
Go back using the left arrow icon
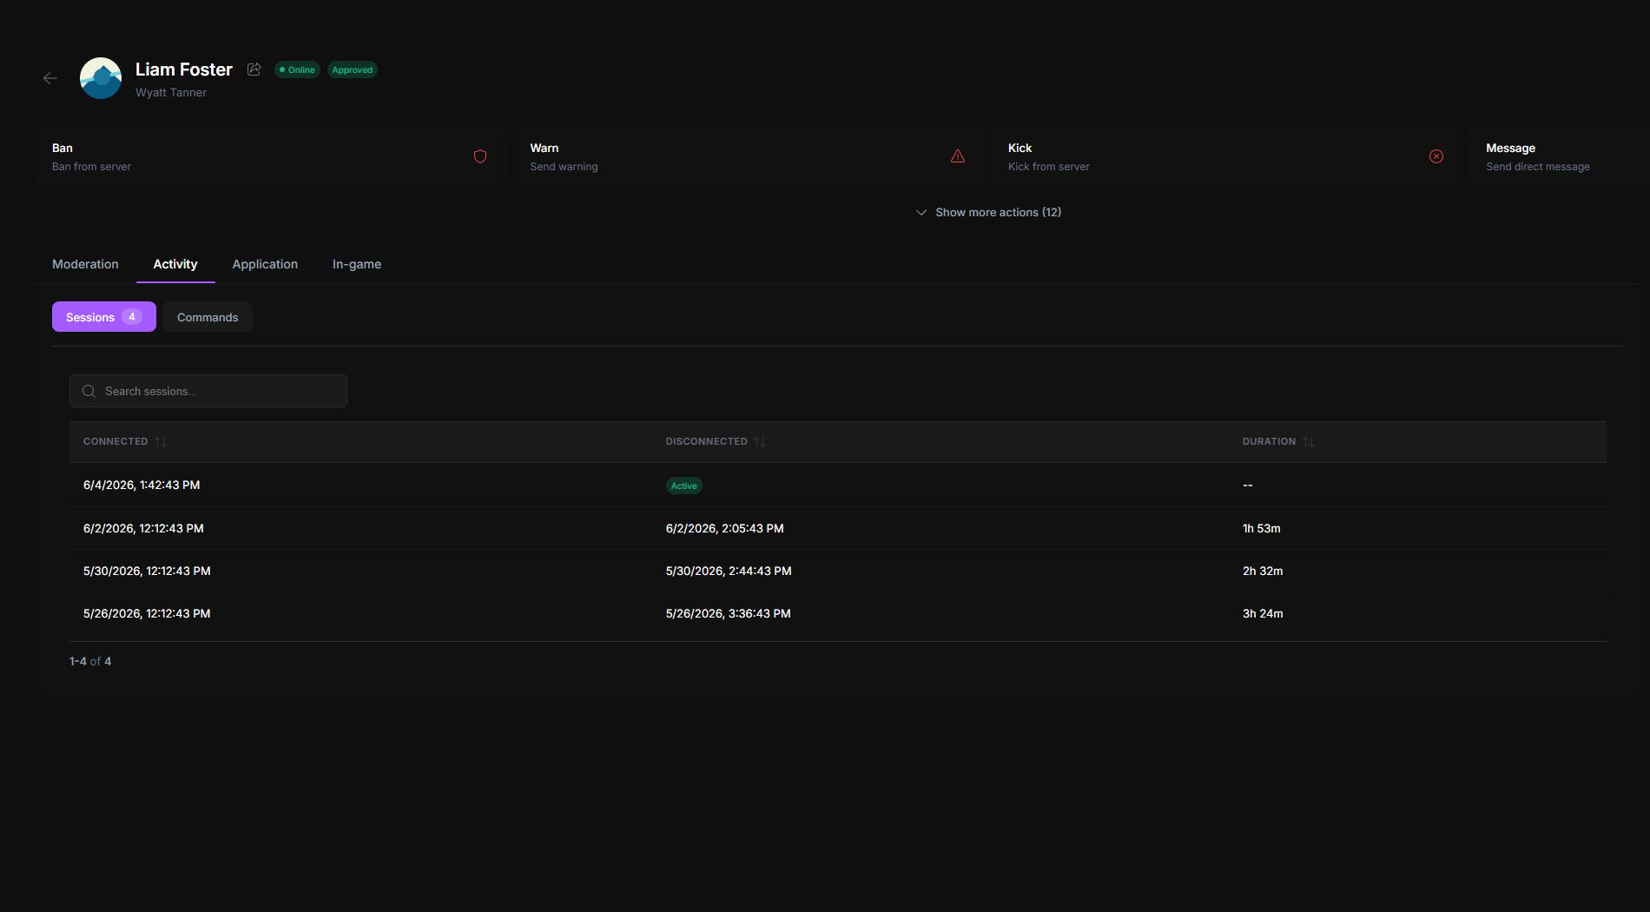tap(50, 78)
